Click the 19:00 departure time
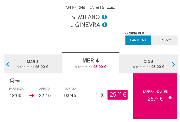Viewport: 180px width, 122px height. pyautogui.click(x=16, y=96)
